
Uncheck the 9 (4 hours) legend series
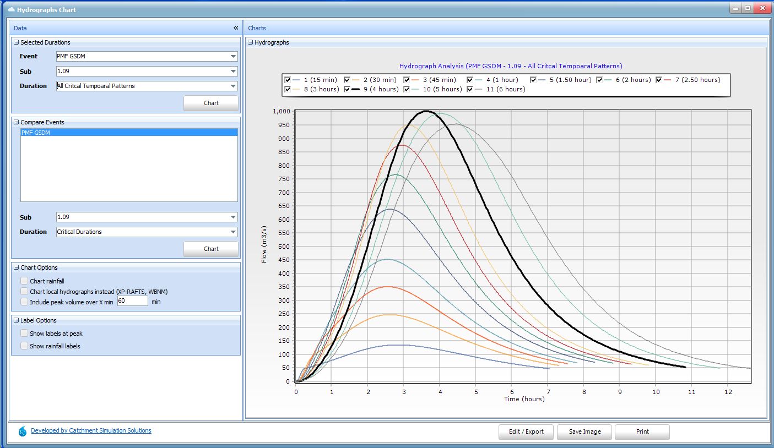coord(348,89)
